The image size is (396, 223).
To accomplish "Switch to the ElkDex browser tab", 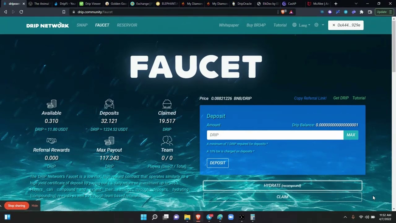I will tap(268, 4).
